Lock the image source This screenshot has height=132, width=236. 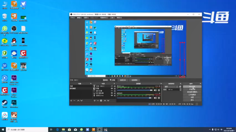point(115,89)
